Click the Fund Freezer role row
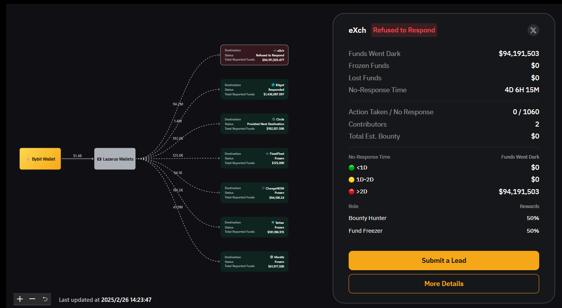 point(444,231)
